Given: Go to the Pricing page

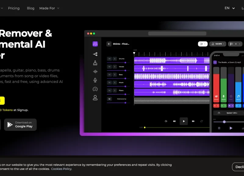Looking at the screenshot, I should coord(14,8).
